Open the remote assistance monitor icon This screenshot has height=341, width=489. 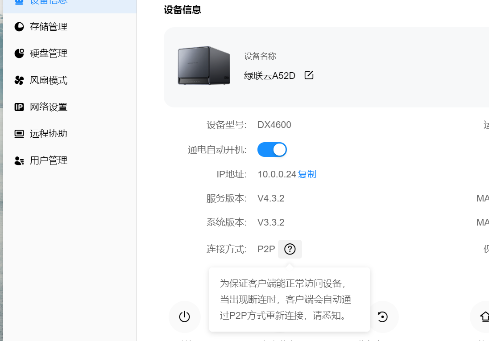pyautogui.click(x=19, y=134)
